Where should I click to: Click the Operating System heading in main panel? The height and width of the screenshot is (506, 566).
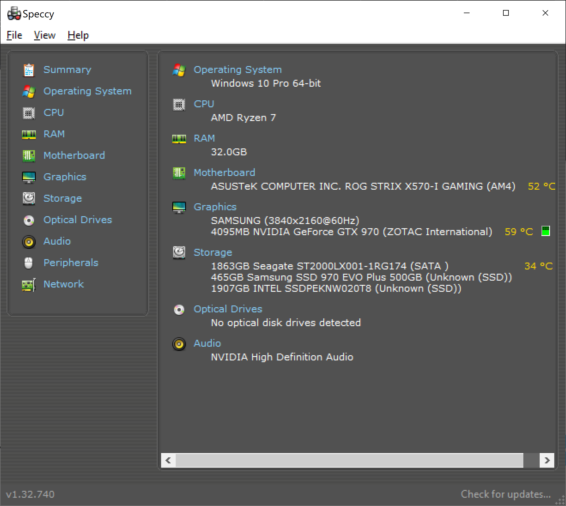tap(238, 70)
